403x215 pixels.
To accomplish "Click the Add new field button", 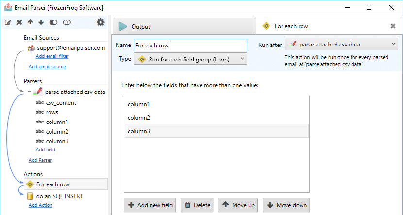I will (150, 205).
